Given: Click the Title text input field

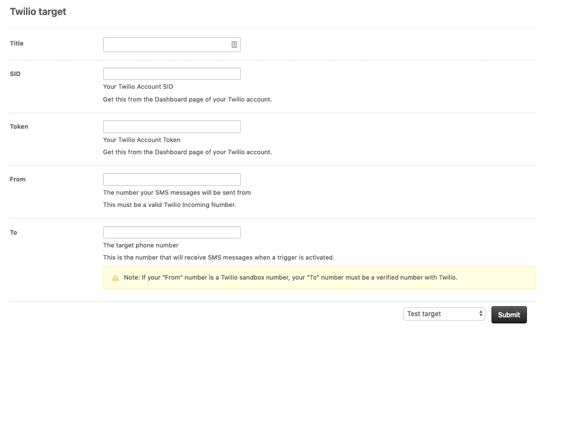Looking at the screenshot, I should pos(166,45).
